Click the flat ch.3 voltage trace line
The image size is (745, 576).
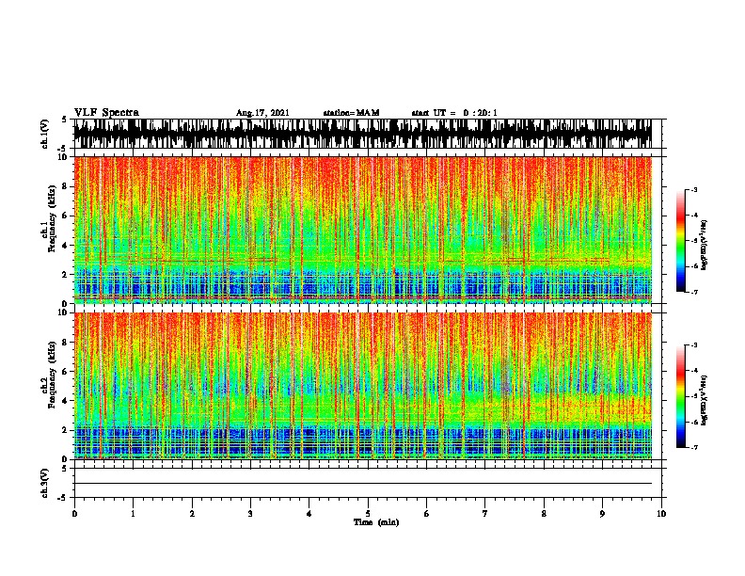click(x=363, y=484)
